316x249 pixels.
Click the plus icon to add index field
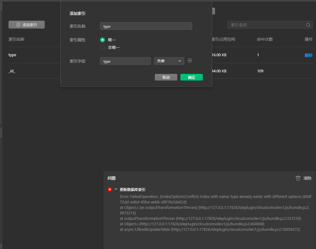[x=190, y=61]
